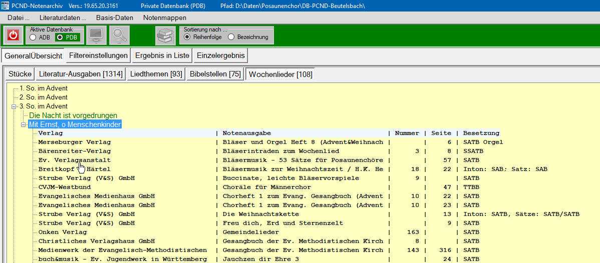Click the SATB Orgel Besetzung value

click(483, 142)
